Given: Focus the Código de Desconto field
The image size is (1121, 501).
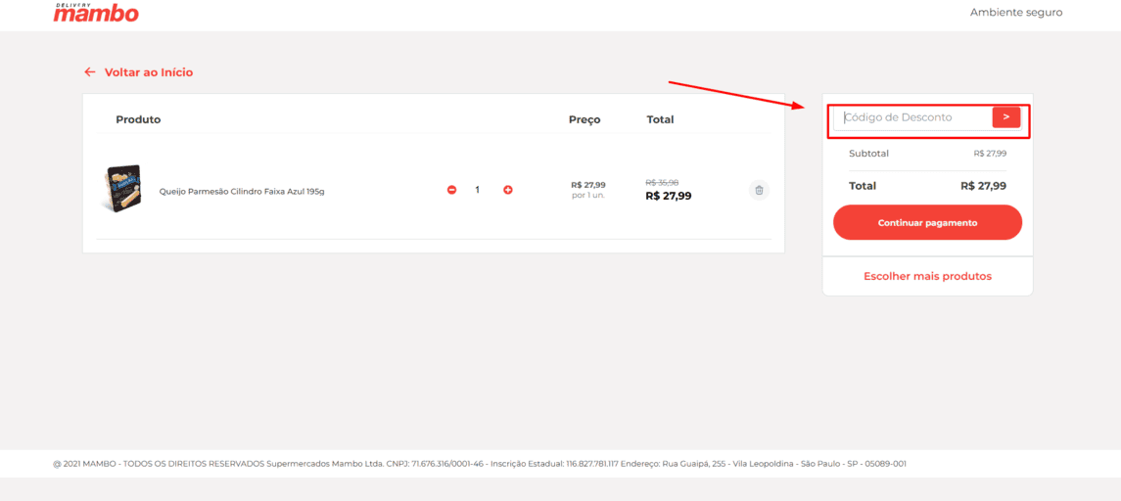Looking at the screenshot, I should pos(913,118).
